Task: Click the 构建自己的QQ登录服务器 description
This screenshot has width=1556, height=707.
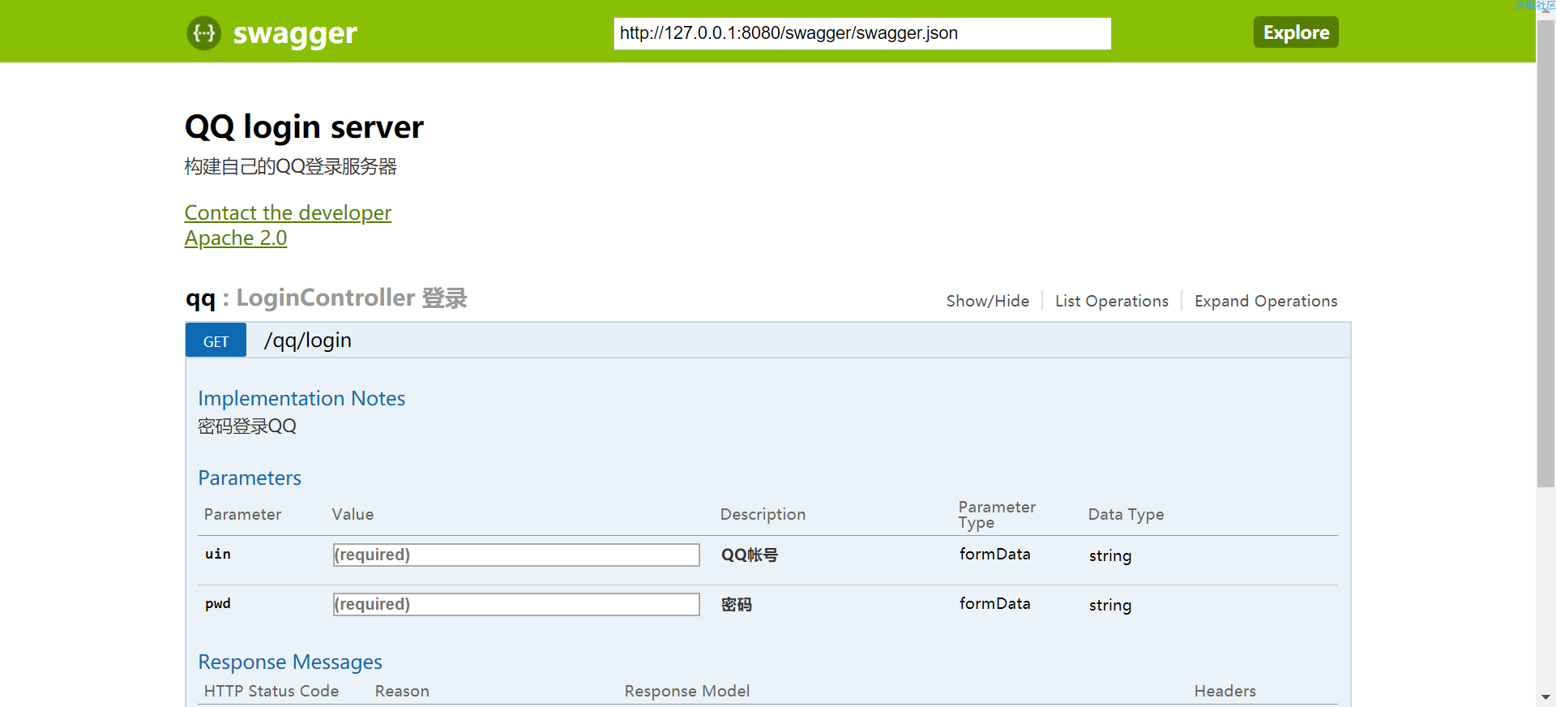Action: click(290, 166)
